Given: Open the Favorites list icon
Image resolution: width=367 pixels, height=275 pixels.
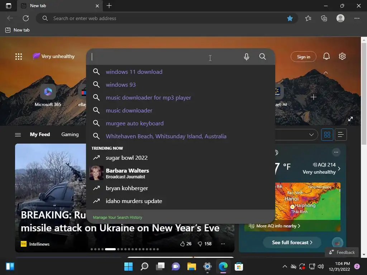Looking at the screenshot, I should [308, 18].
